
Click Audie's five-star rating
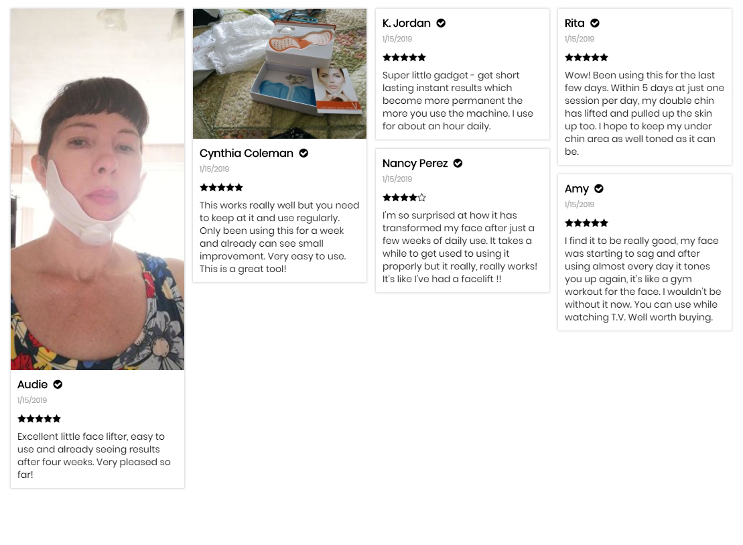tap(40, 418)
